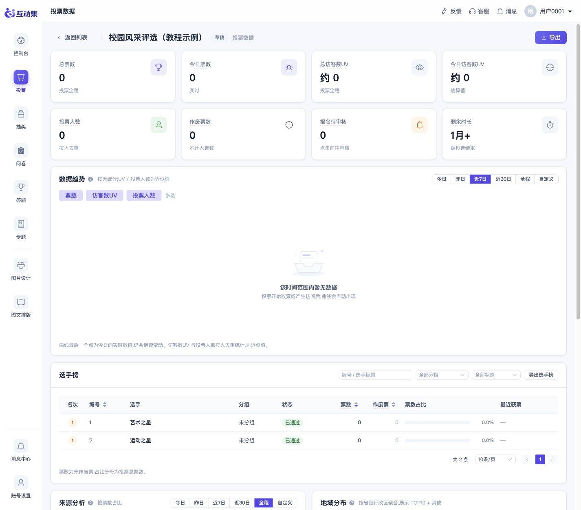
Task: Open the 10条/页 page size dropdown
Action: pyautogui.click(x=495, y=459)
